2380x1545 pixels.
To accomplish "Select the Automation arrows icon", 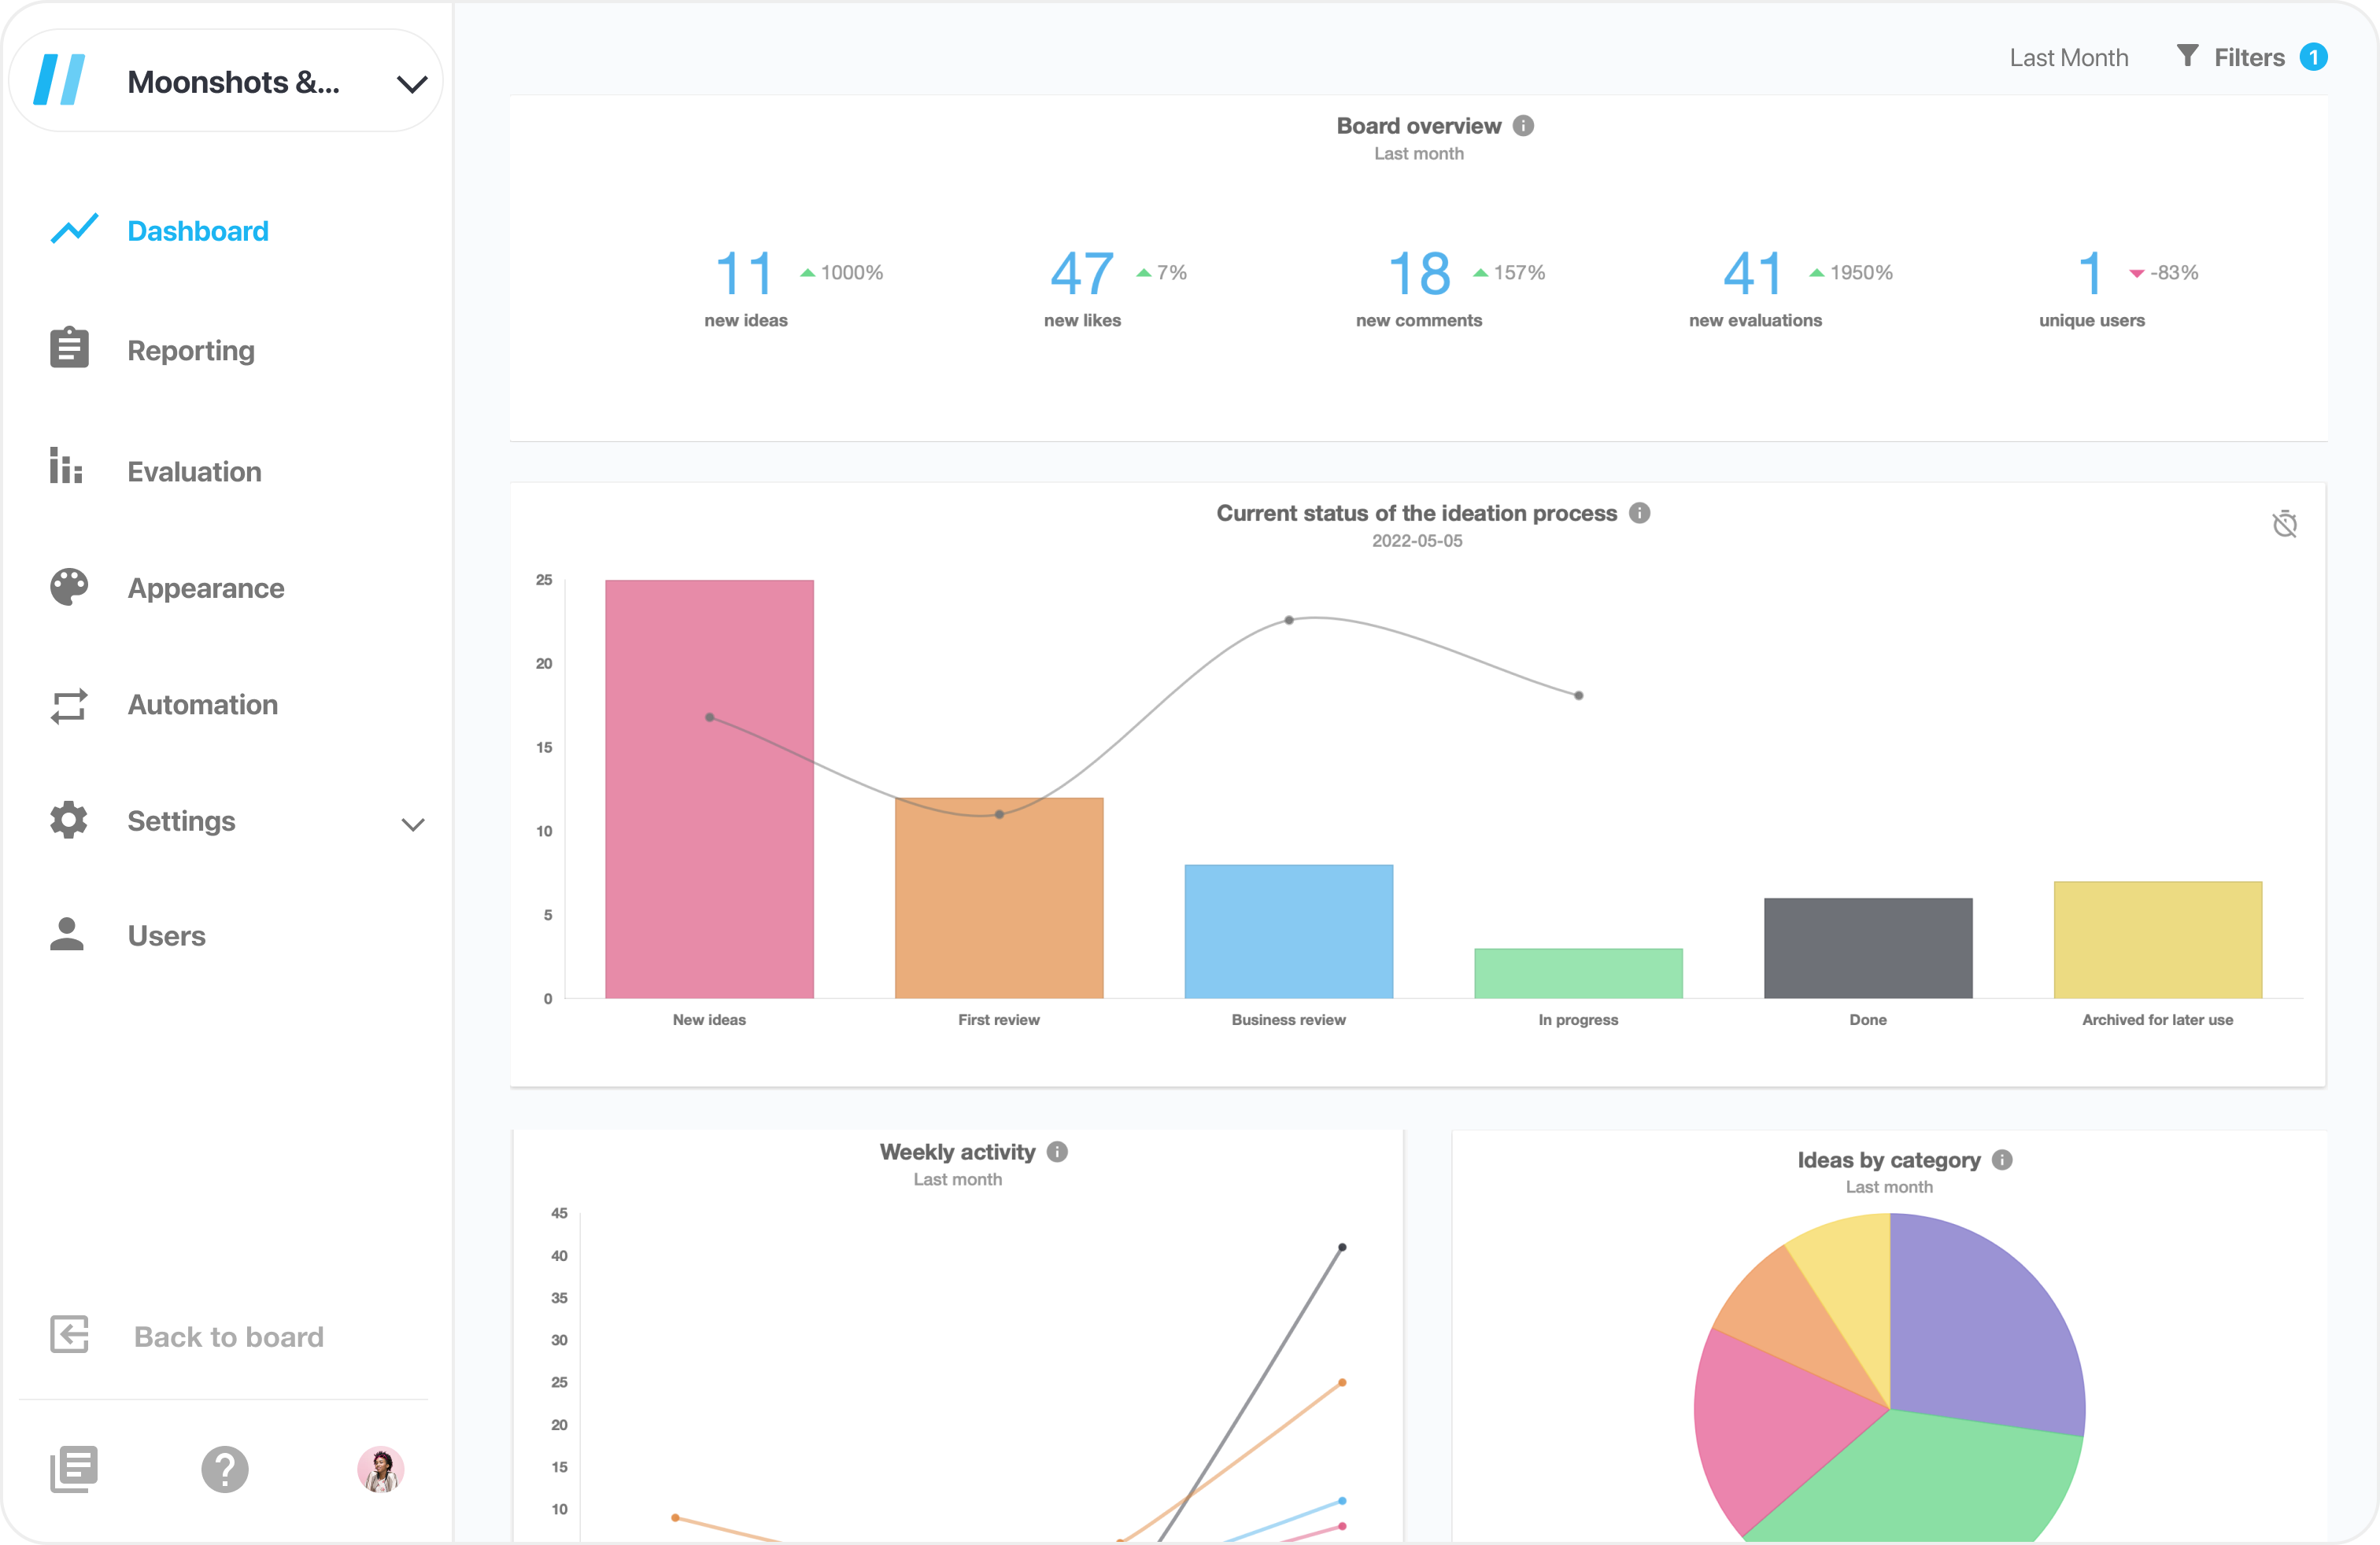I will (68, 705).
